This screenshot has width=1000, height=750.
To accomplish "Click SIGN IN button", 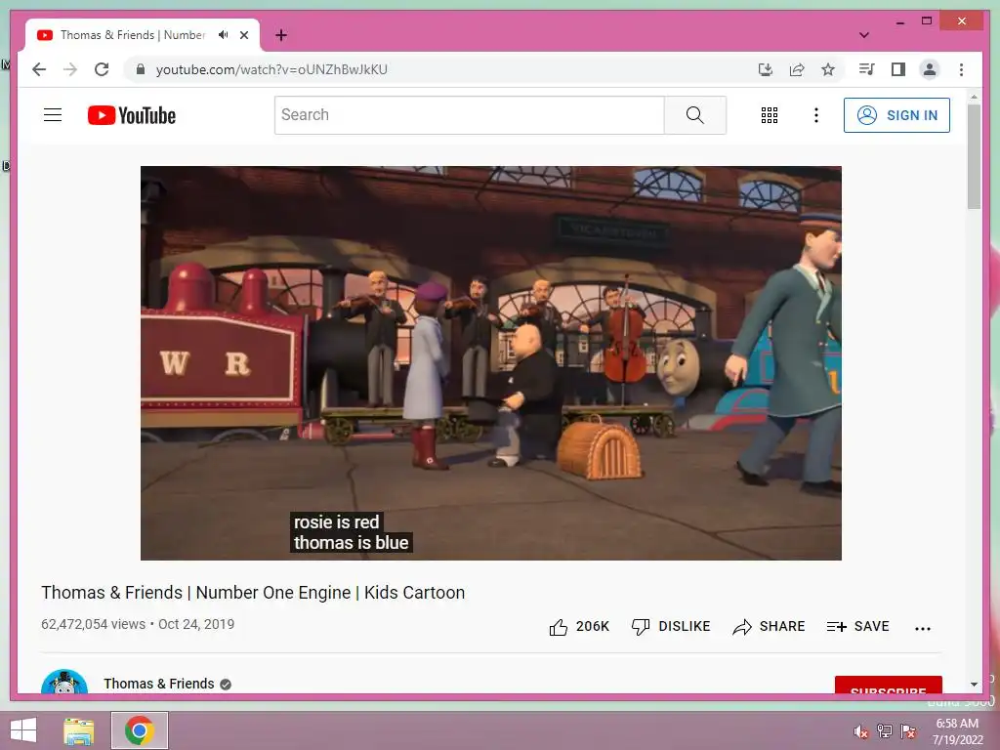I will pos(896,115).
